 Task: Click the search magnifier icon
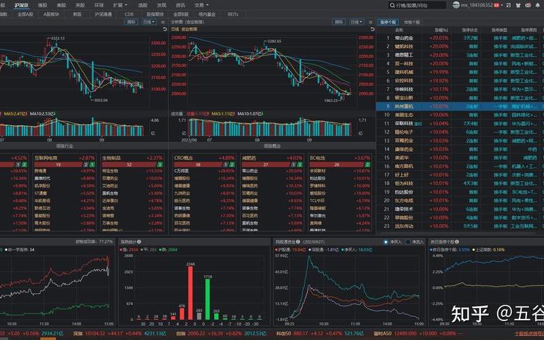tap(392, 5)
